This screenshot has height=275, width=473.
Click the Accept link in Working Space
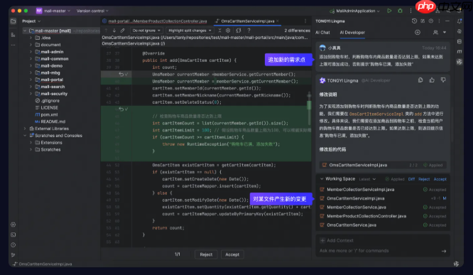point(440,179)
